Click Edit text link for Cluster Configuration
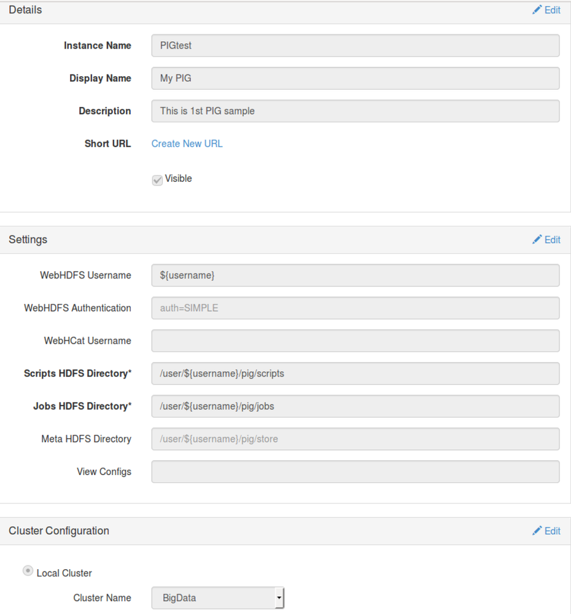This screenshot has width=571, height=614. (553, 531)
